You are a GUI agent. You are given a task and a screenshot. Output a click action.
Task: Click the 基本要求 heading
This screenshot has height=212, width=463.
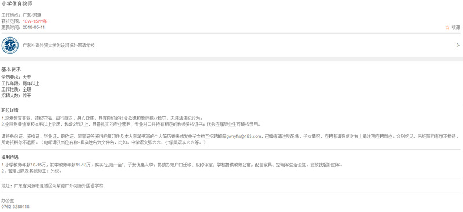[x=11, y=70]
